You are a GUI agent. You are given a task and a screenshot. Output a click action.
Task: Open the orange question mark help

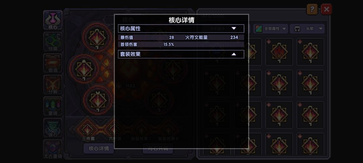(312, 9)
